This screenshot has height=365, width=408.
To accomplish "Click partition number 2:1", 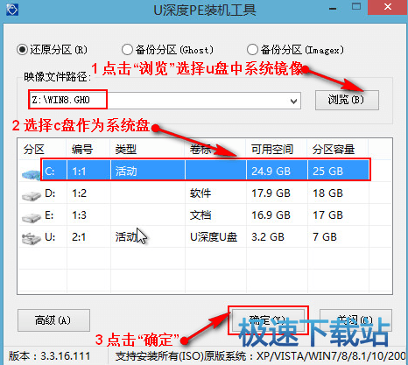I will 79,237.
